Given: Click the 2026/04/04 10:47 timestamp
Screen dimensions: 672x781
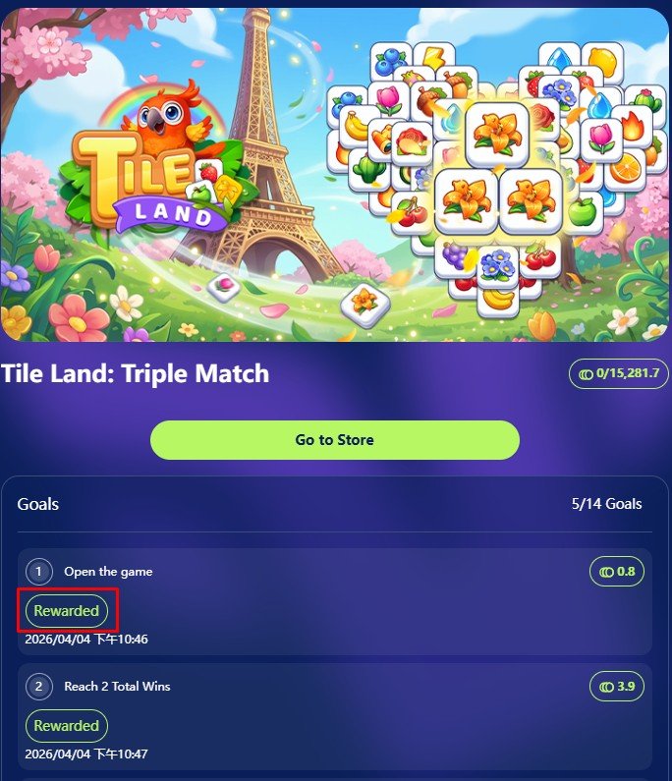Looking at the screenshot, I should coord(86,753).
